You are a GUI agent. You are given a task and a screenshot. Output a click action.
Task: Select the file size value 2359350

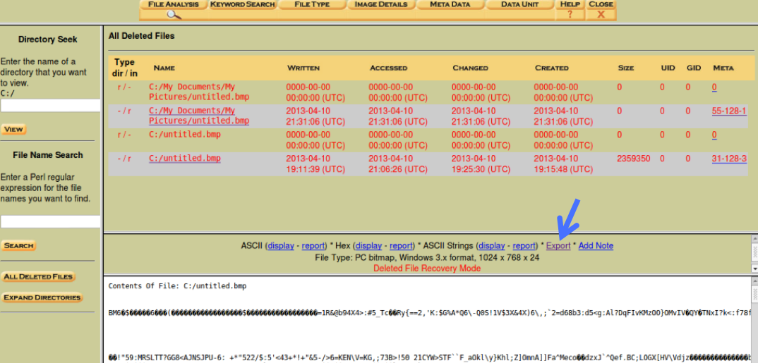633,159
